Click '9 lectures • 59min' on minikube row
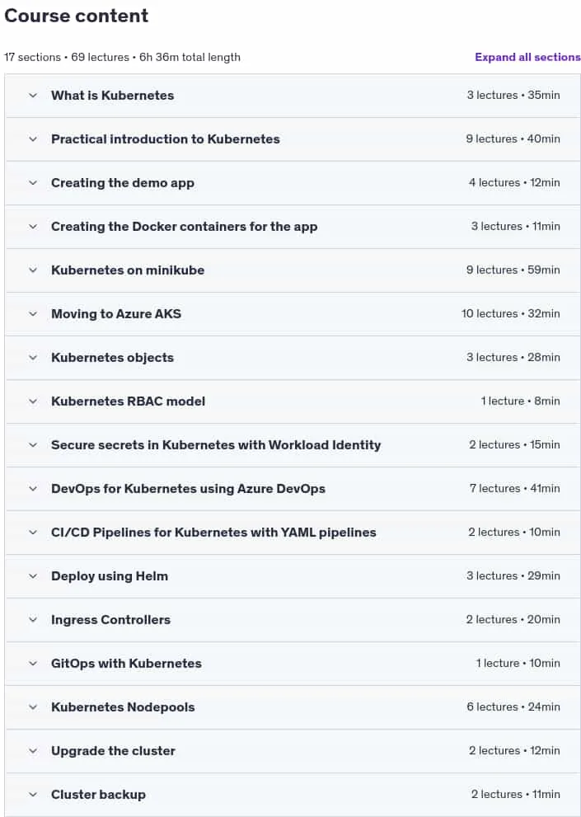 tap(513, 270)
